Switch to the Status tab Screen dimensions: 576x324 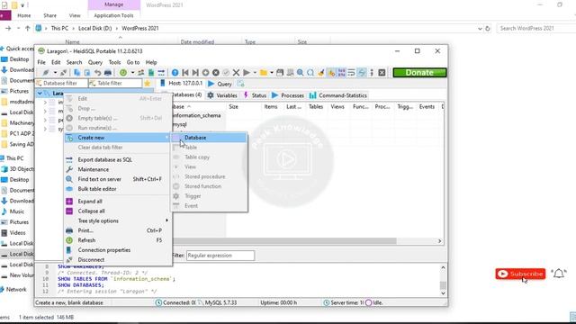click(x=255, y=95)
